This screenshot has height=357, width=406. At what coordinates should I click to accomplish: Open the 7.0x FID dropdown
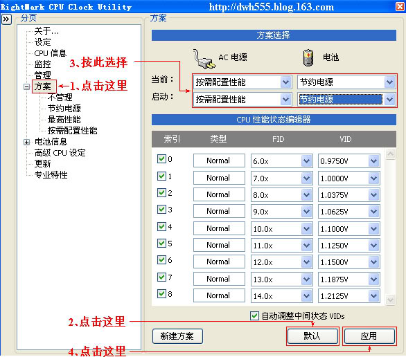pos(306,178)
